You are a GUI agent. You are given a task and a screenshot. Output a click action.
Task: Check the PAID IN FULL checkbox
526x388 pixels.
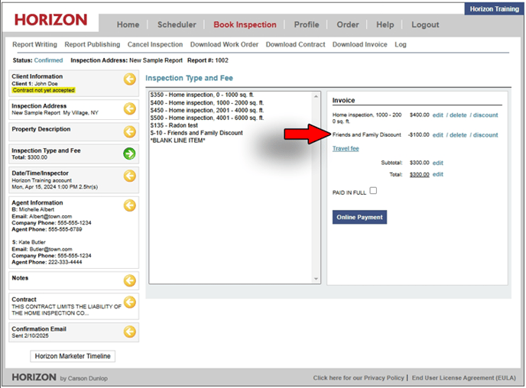(373, 191)
